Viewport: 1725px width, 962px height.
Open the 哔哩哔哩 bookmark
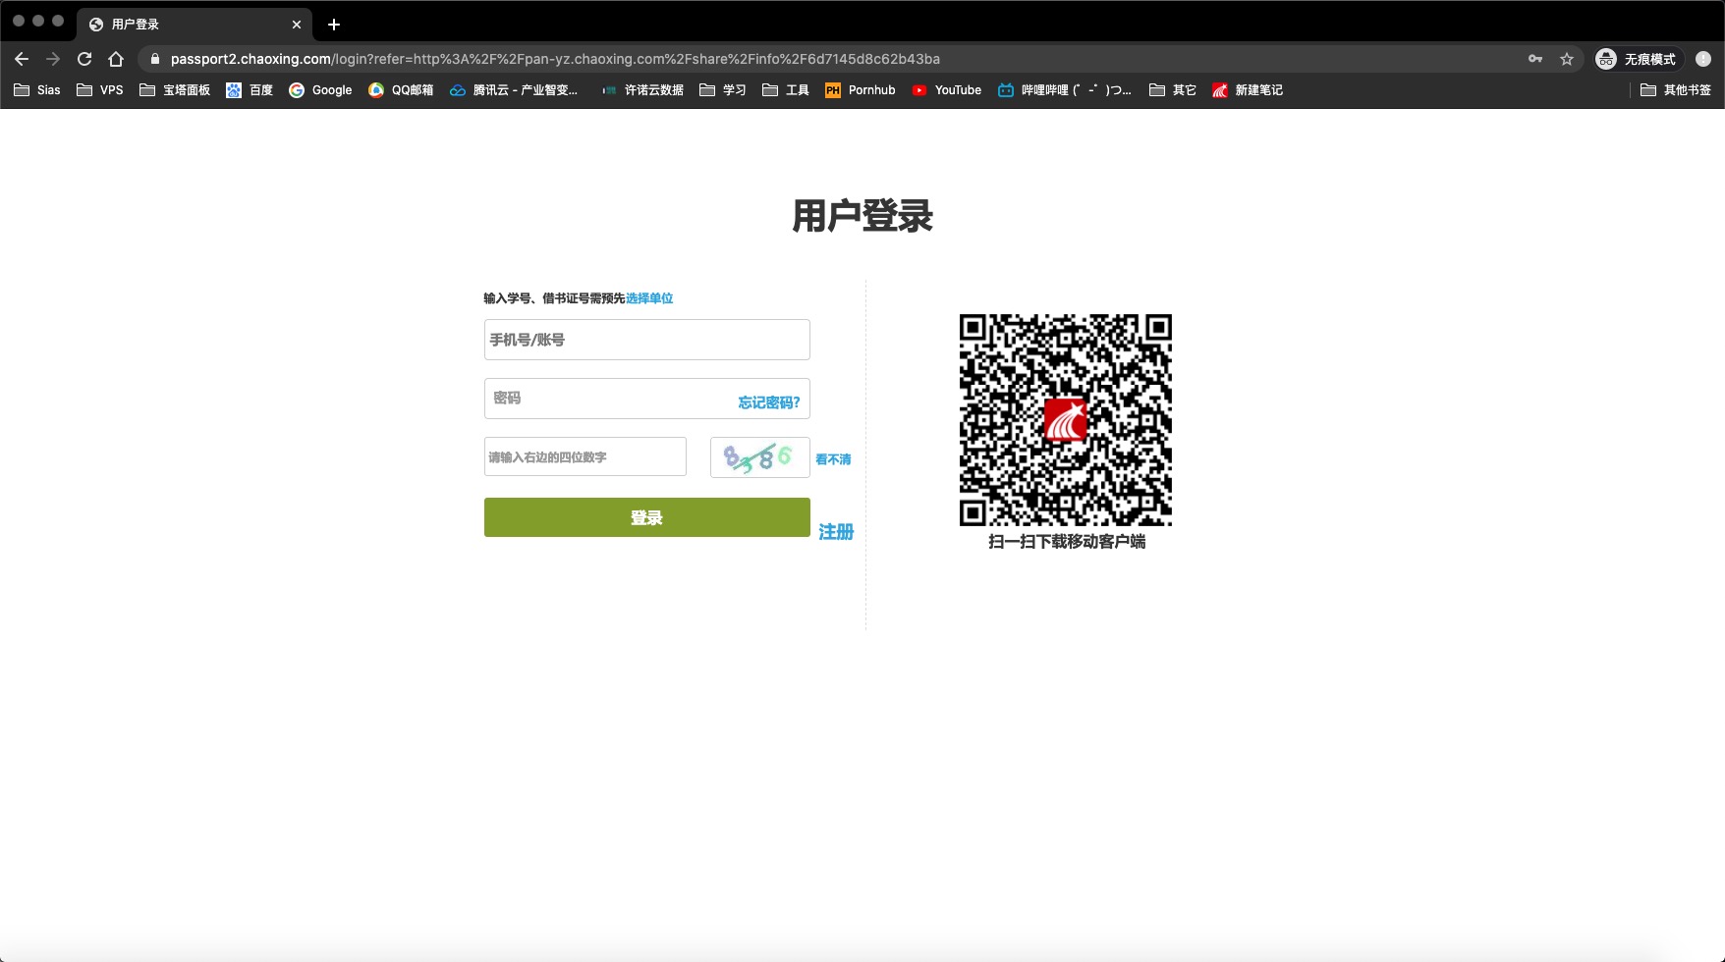[x=1066, y=89]
